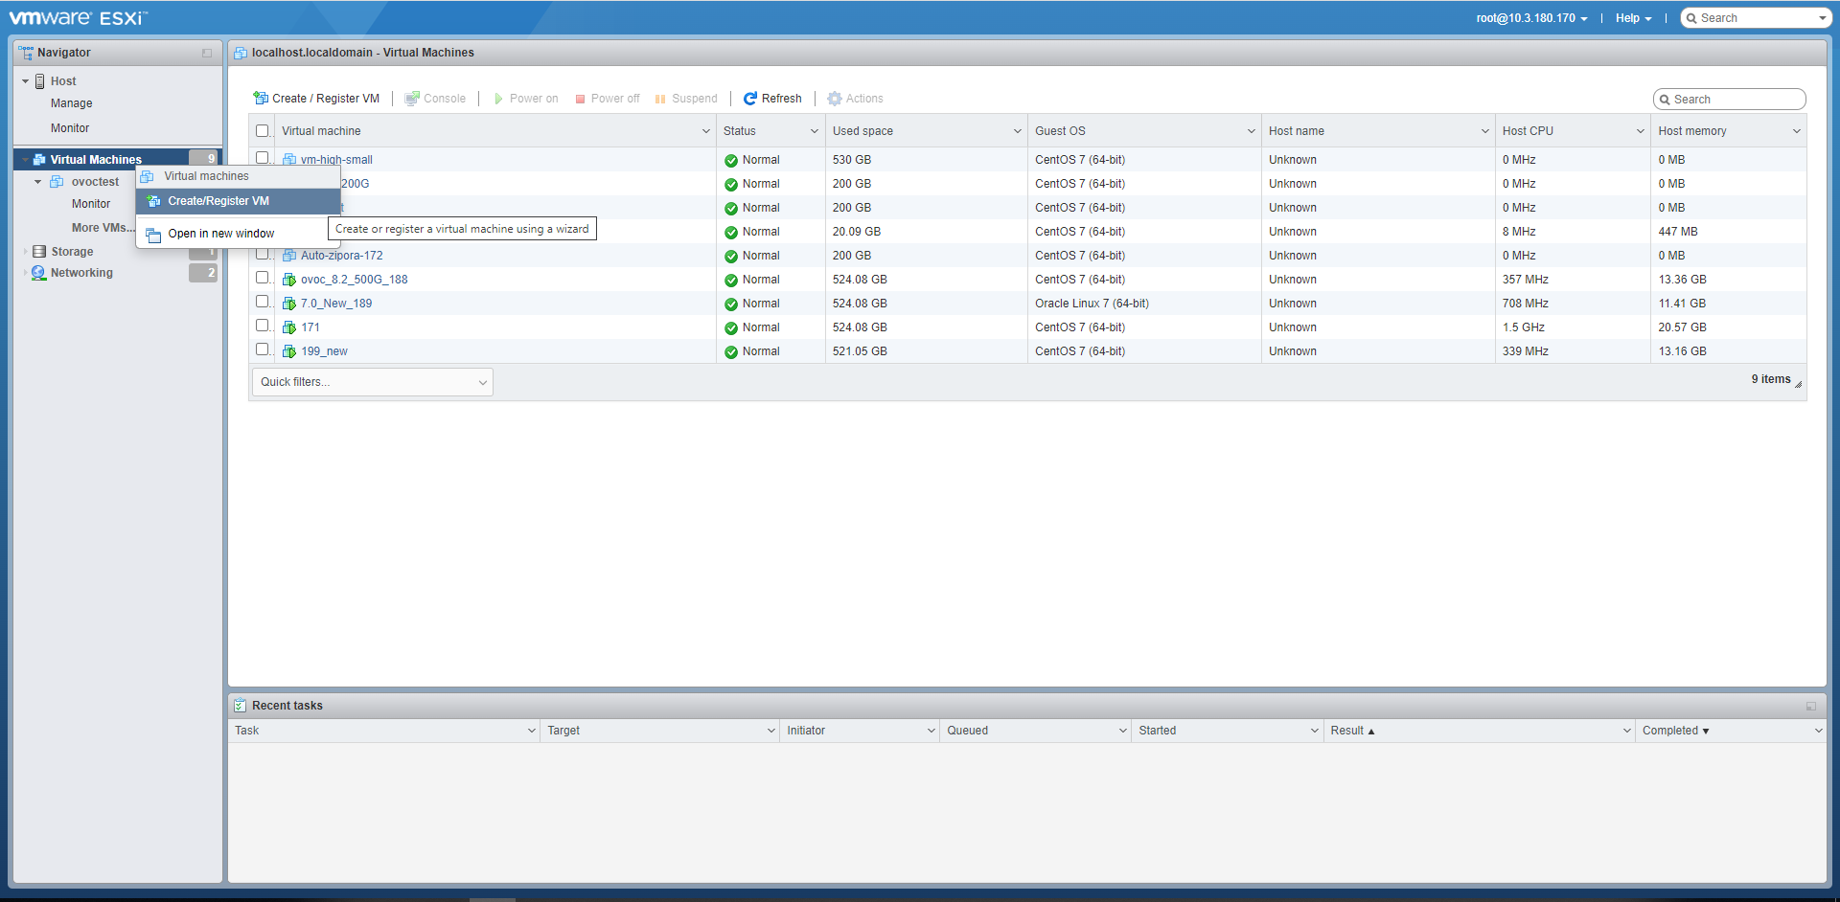Click the Networking icon in Navigator
The image size is (1840, 902).
coord(39,273)
